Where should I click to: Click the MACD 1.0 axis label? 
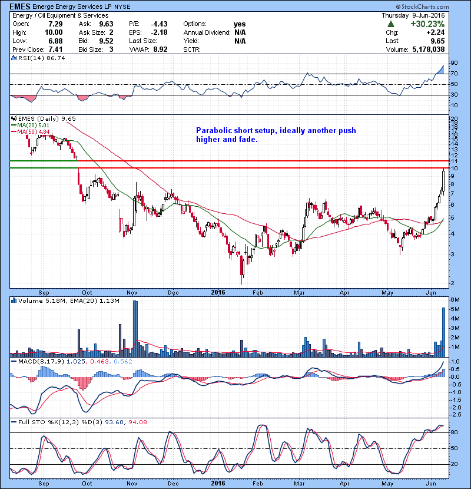[456, 362]
